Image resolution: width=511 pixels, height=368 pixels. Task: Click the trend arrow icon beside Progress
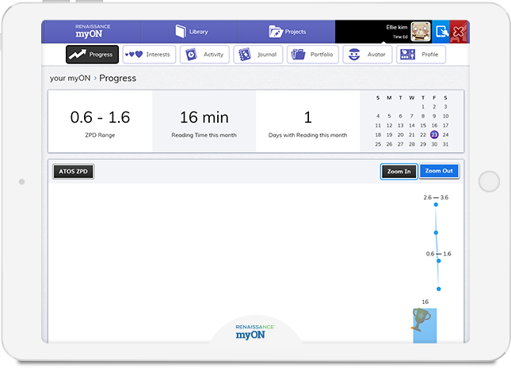pyautogui.click(x=78, y=54)
